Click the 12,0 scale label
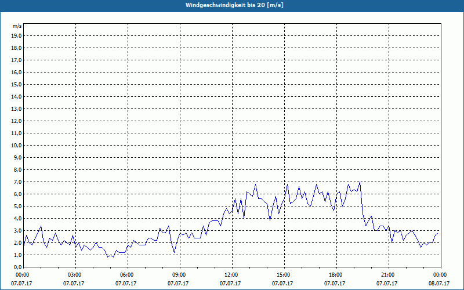This screenshot has height=290, width=464. 16,121
